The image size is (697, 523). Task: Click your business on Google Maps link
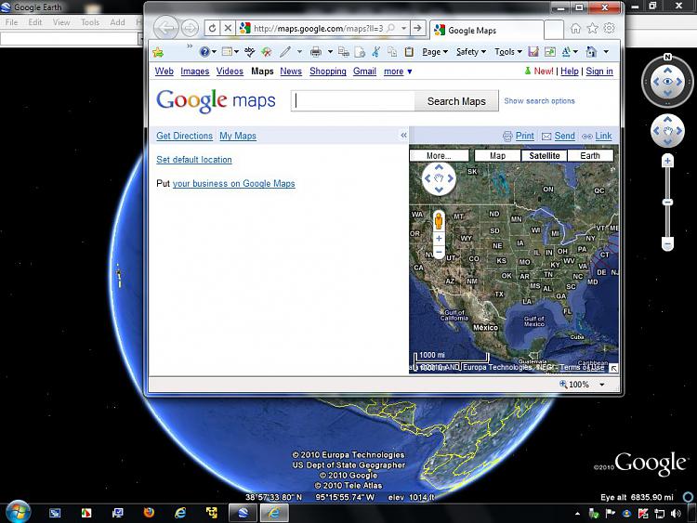click(x=233, y=184)
